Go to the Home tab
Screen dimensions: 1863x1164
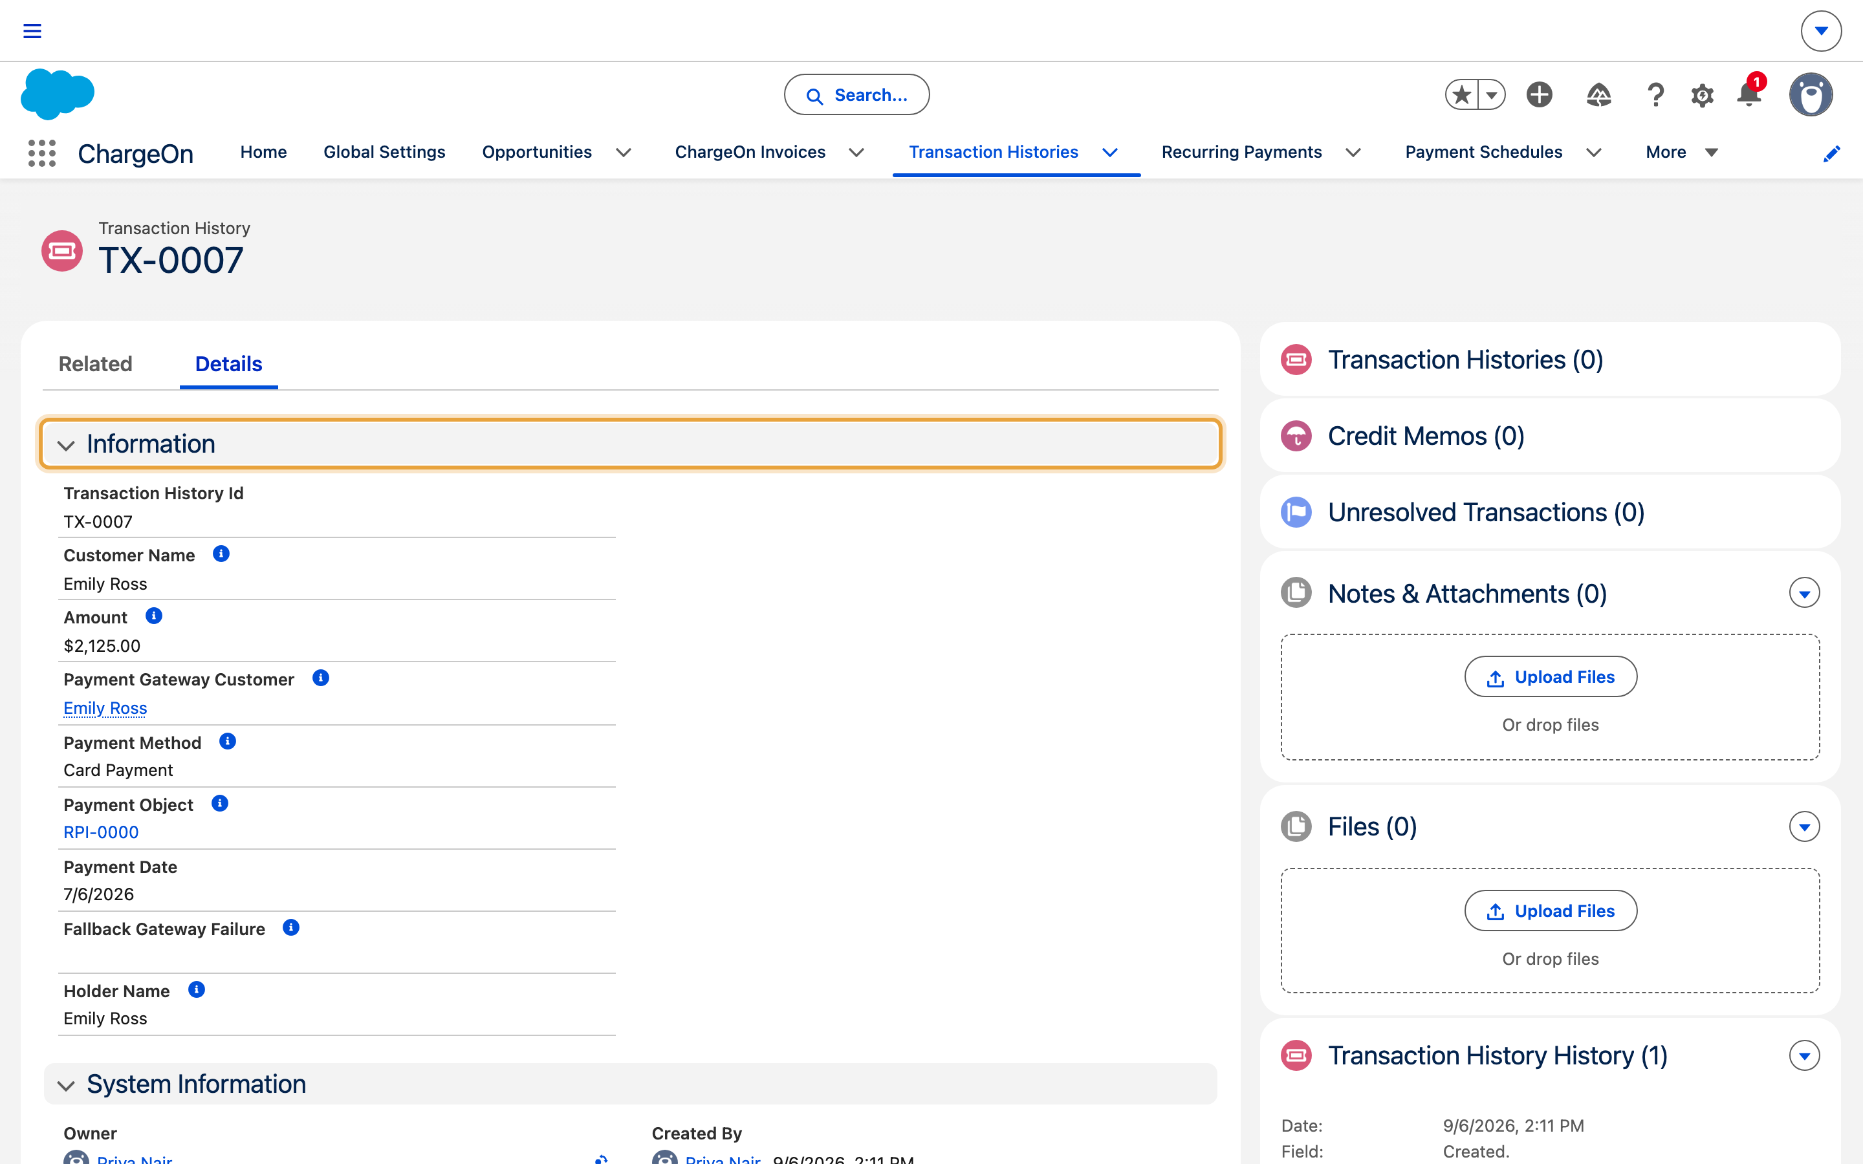263,153
